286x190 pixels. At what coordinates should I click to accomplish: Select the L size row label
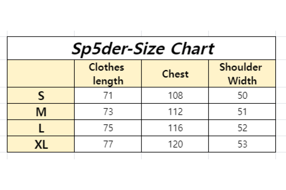click(x=41, y=128)
